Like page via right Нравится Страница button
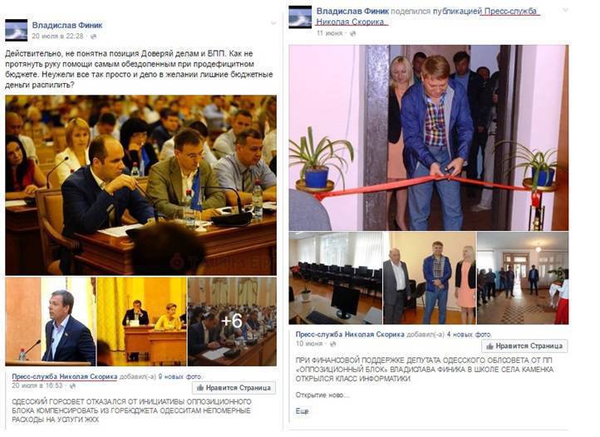Viewport: 600px width, 437px height. tap(524, 346)
